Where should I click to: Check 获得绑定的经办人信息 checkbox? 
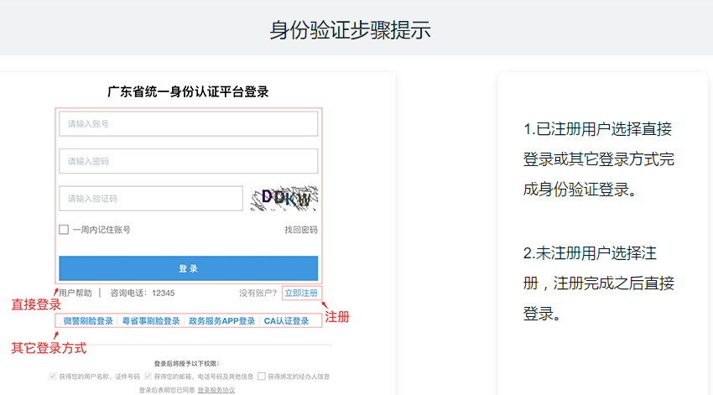point(263,377)
